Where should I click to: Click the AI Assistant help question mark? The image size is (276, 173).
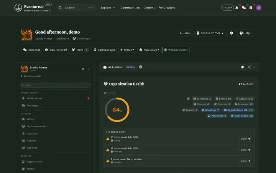pos(141,67)
